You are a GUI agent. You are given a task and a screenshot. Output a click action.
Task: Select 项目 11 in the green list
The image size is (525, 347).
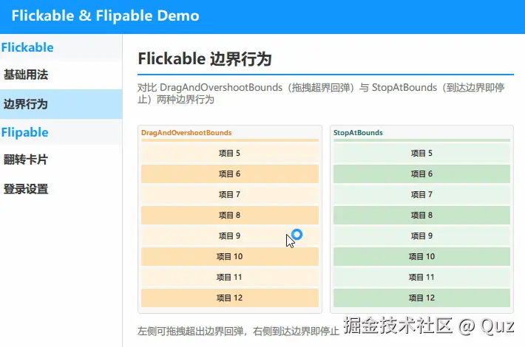[x=422, y=277]
